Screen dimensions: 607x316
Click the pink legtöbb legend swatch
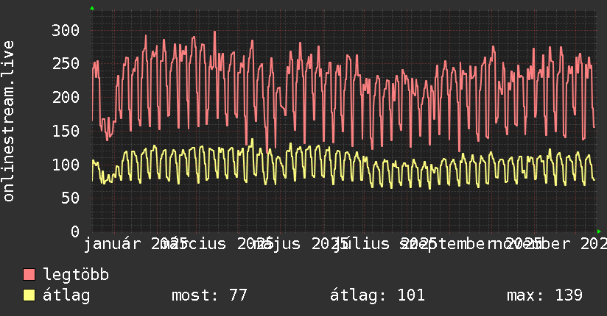point(29,274)
